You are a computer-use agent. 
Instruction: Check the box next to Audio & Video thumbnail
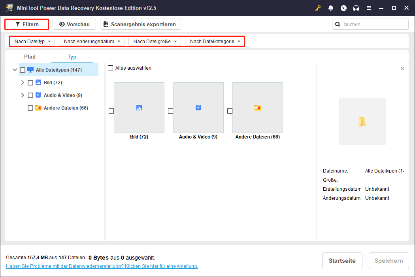pyautogui.click(x=170, y=111)
